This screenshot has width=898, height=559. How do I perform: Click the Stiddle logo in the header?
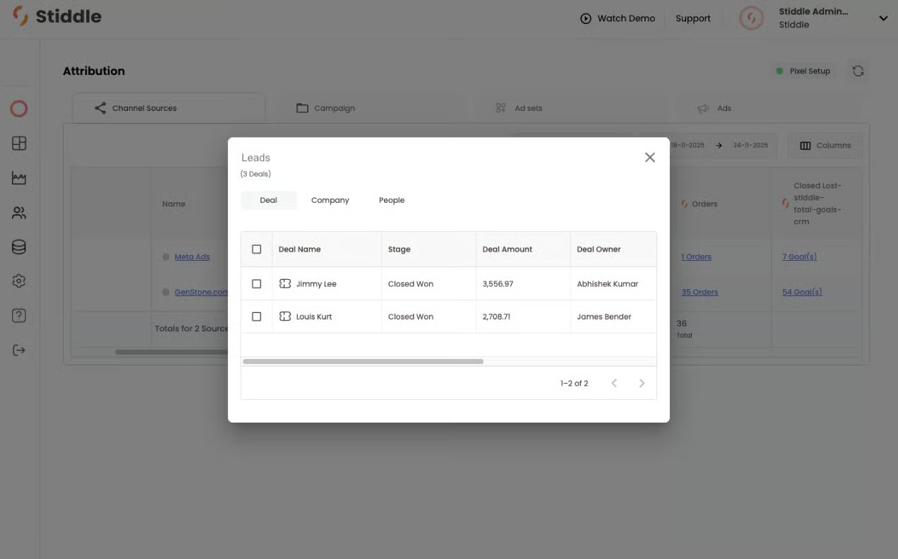(58, 16)
